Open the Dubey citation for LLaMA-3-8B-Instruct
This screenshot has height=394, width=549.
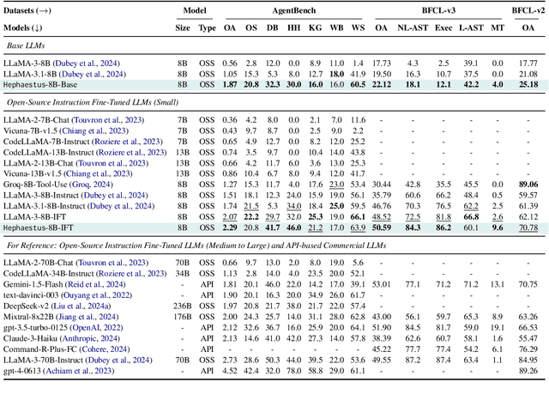click(114, 196)
